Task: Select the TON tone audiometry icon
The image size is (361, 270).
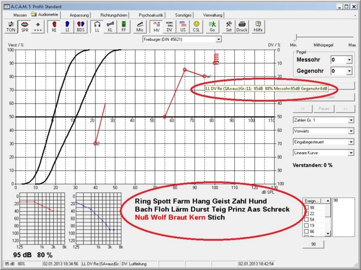Action: [x=11, y=27]
